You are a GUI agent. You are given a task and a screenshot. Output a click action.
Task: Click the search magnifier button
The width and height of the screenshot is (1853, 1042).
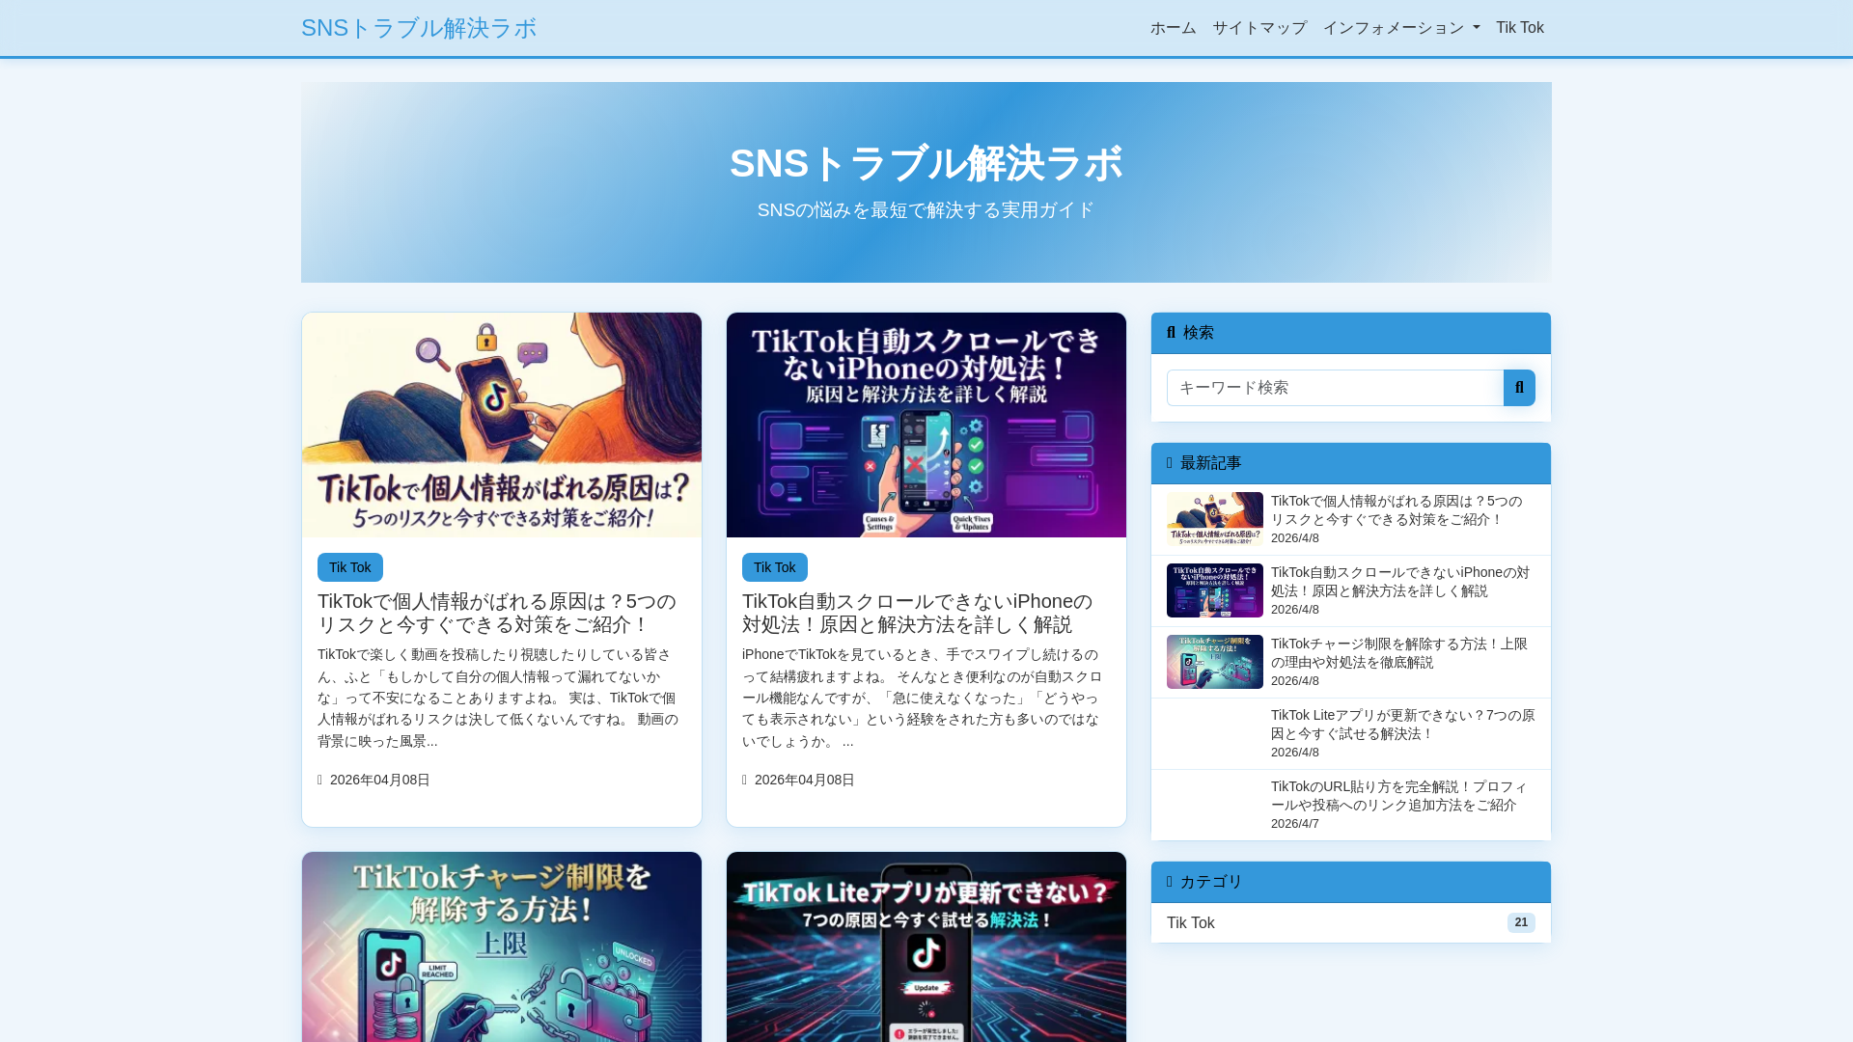(1519, 388)
